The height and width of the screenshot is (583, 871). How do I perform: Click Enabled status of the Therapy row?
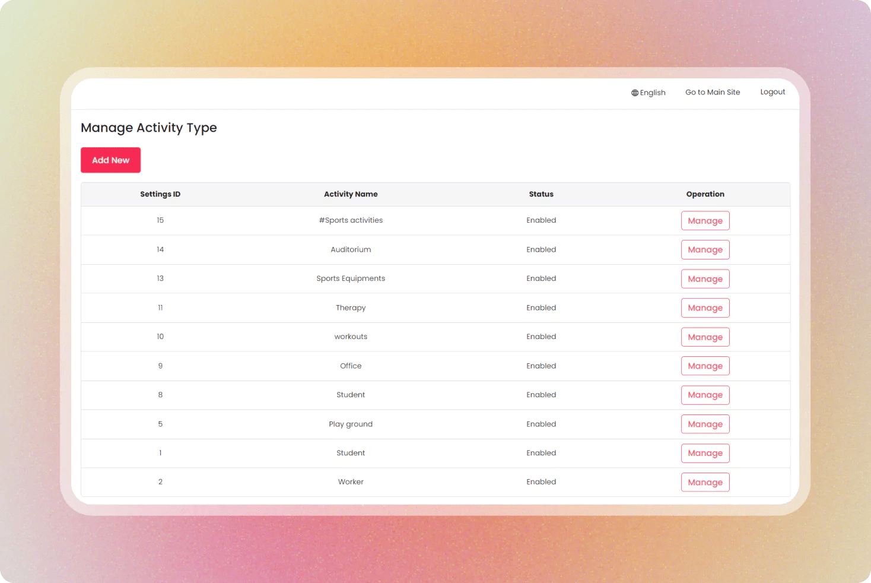(541, 308)
